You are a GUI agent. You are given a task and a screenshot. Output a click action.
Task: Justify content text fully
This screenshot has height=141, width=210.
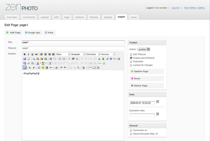click(53, 54)
